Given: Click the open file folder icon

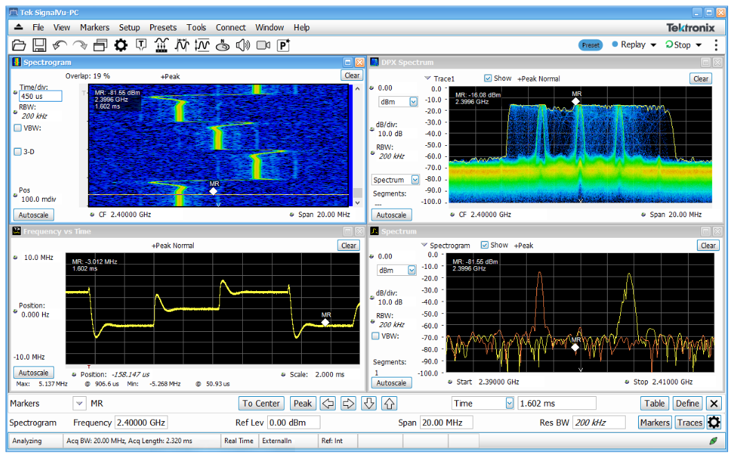Looking at the screenshot, I should coord(19,45).
